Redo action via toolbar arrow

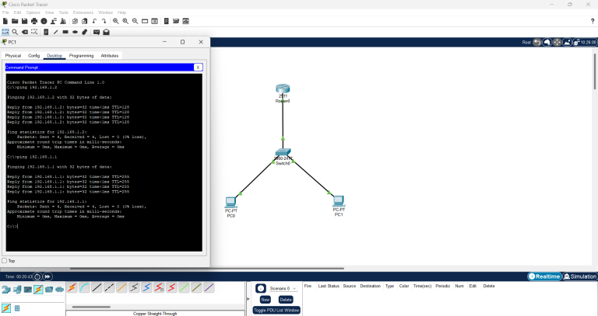click(104, 21)
